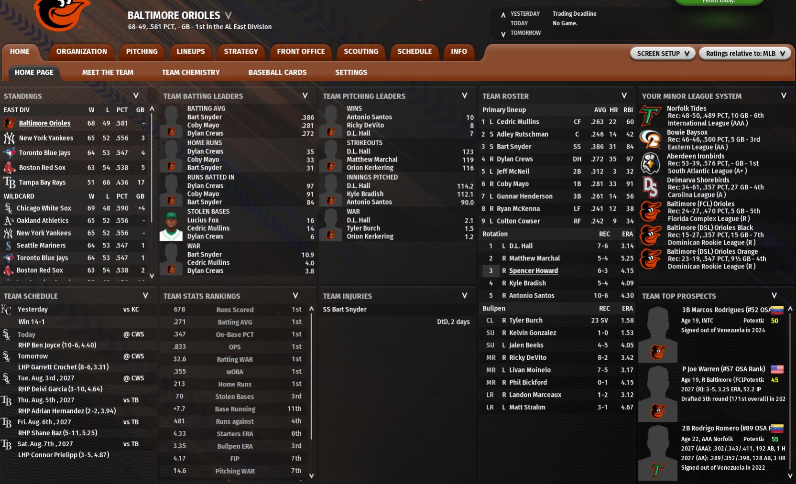The height and width of the screenshot is (484, 796).
Task: Click the Seattle Mariners logo in Wildcard standings
Action: [x=8, y=246]
